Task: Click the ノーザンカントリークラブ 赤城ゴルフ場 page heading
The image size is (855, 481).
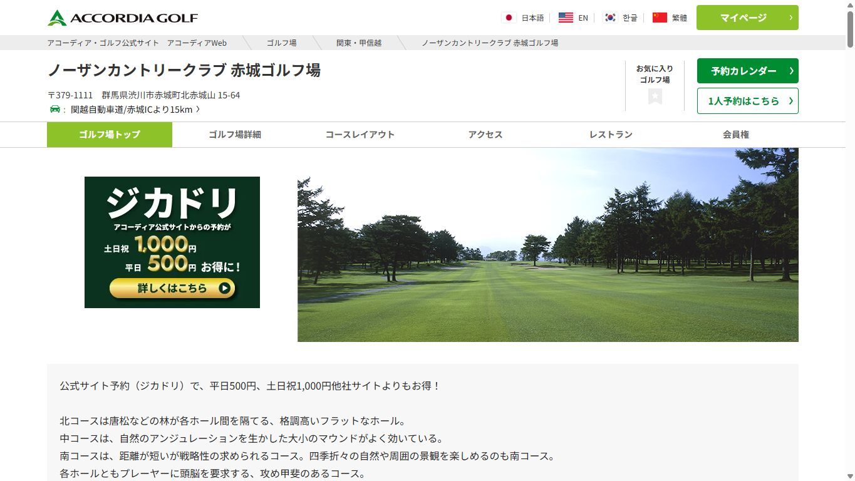Action: click(184, 70)
